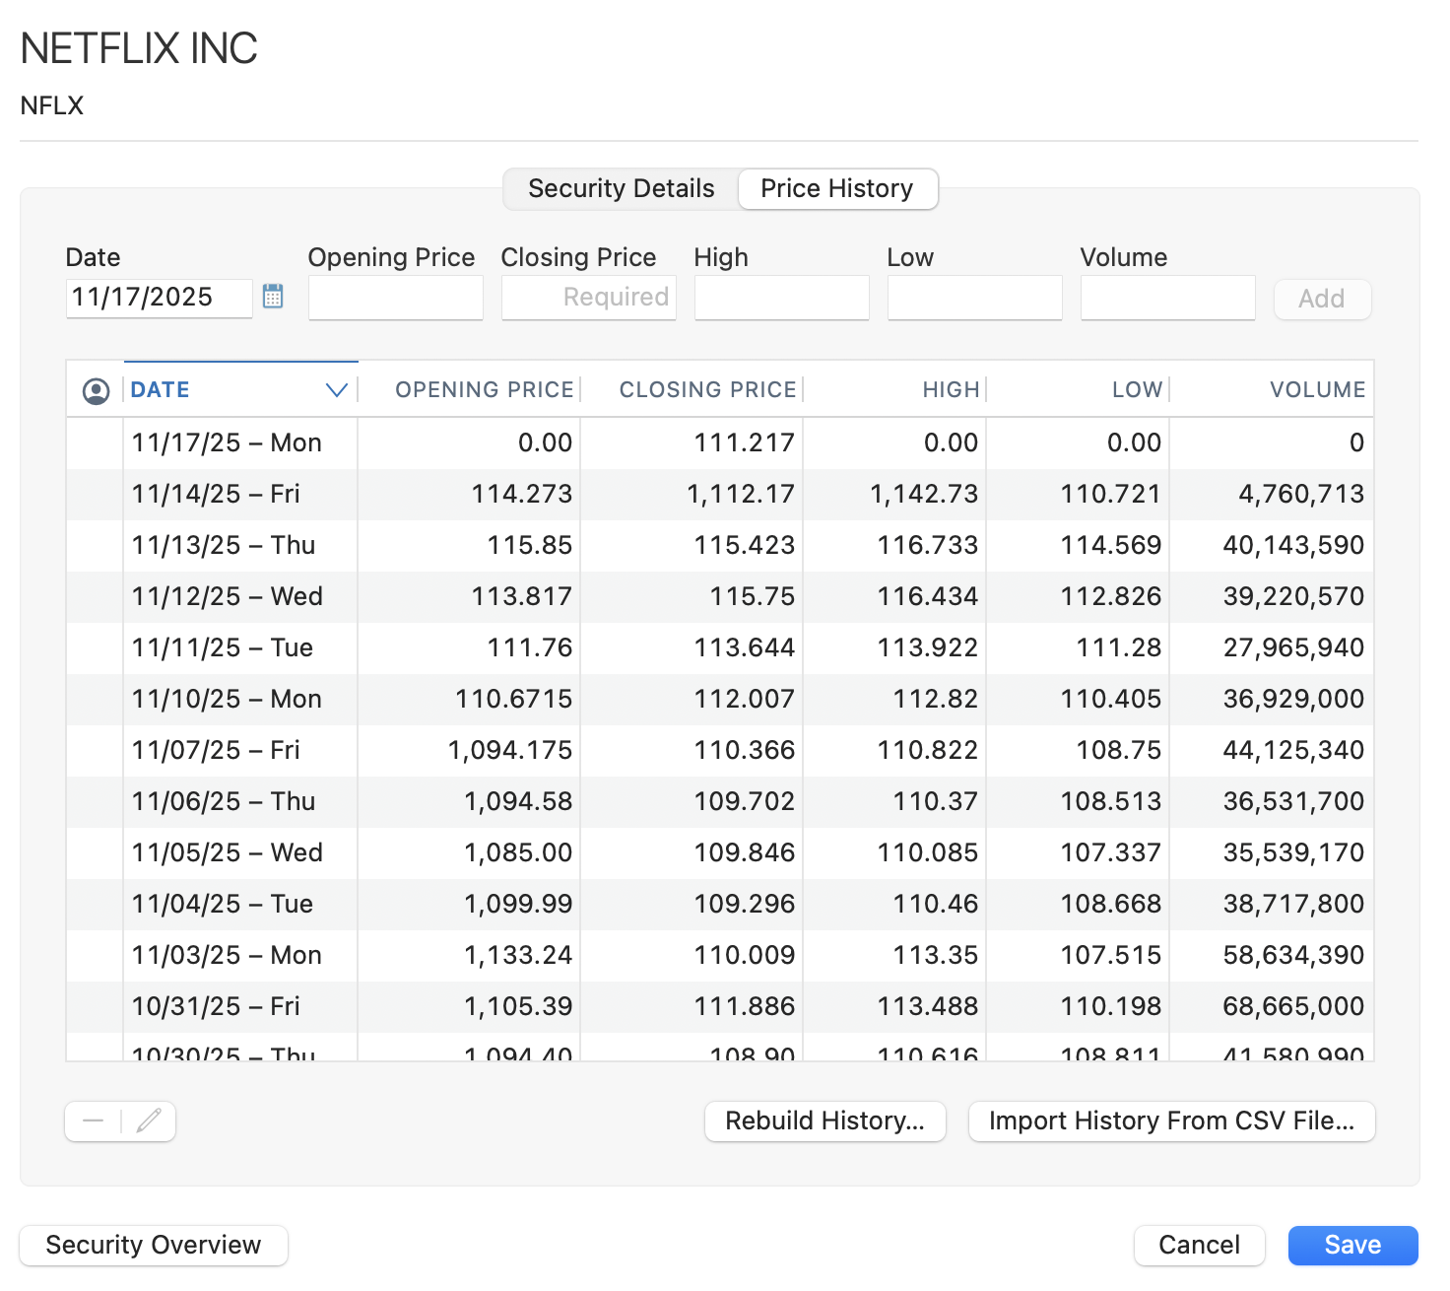
Task: Edit selected price entry with pencil icon
Action: pos(149,1121)
